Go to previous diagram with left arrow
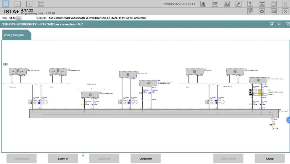The height and width of the screenshot is (164, 290). pyautogui.click(x=272, y=24)
